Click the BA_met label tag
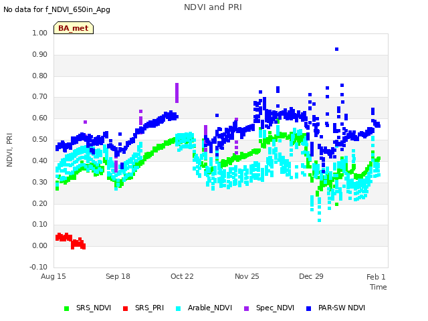 pos(74,28)
